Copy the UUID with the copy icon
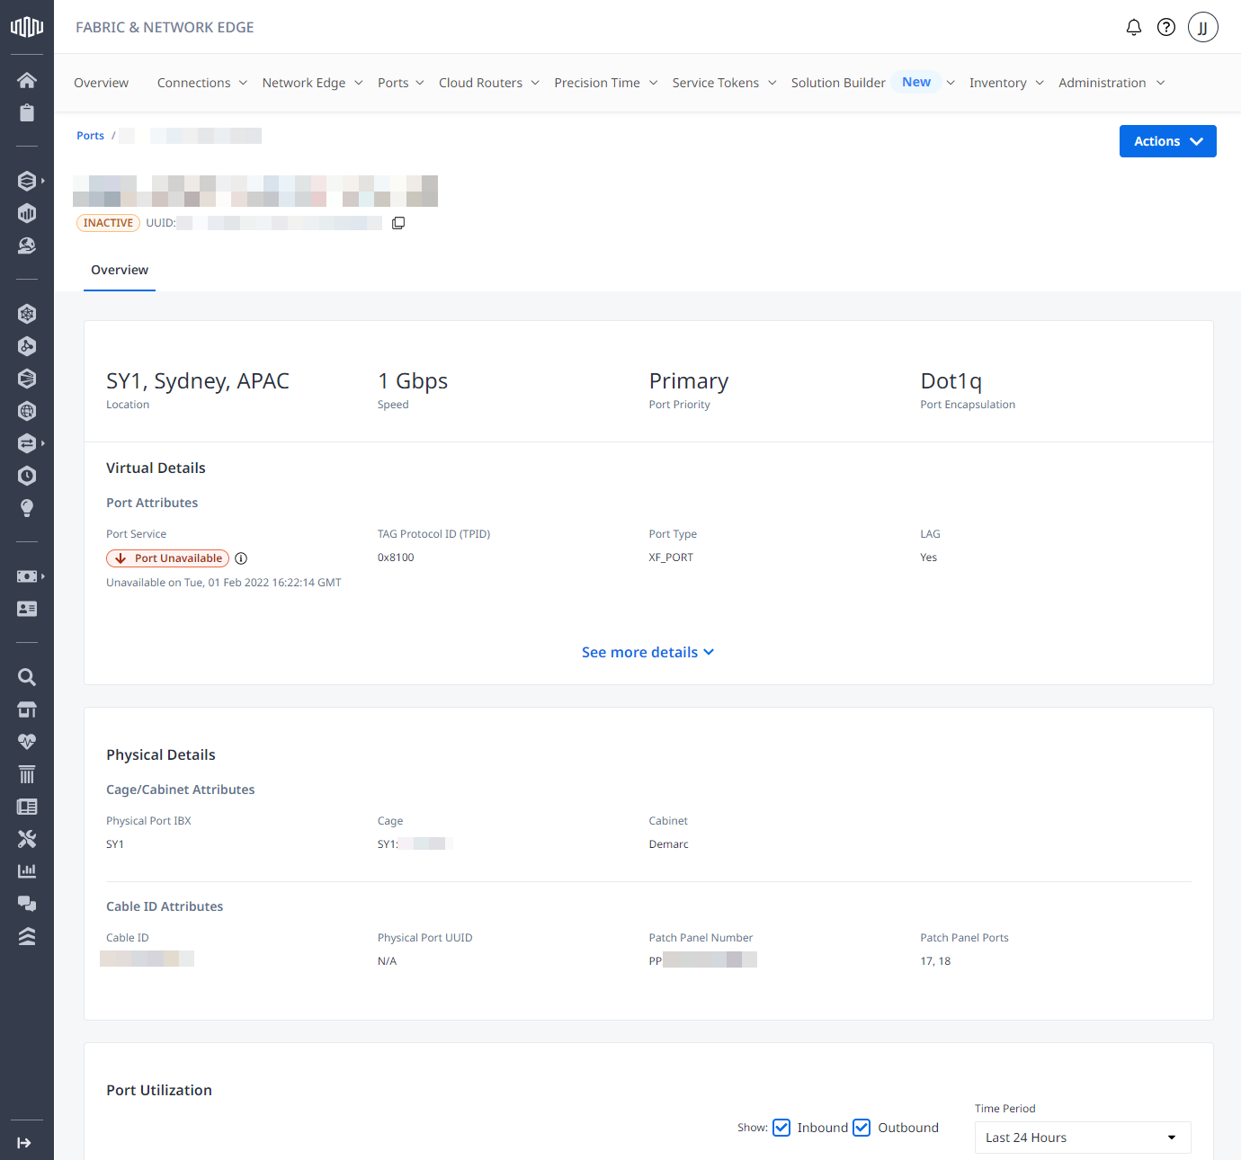Viewport: 1241px width, 1160px height. 398,223
